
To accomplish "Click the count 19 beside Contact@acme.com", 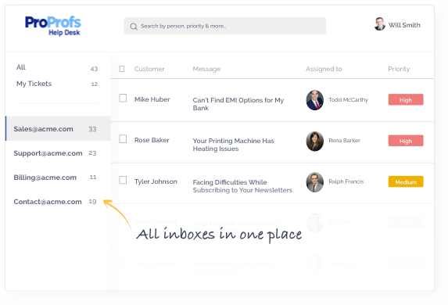I will pos(92,202).
